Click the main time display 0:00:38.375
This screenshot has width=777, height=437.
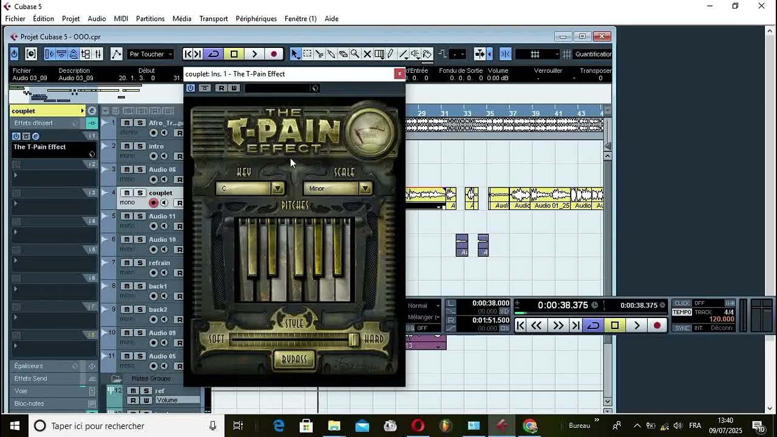point(563,305)
